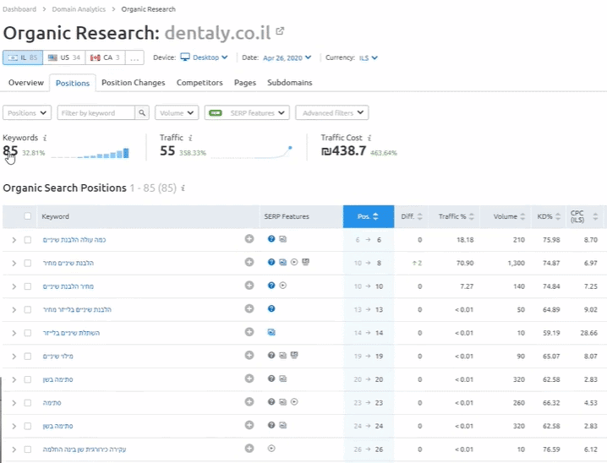The width and height of the screenshot is (607, 463).
Task: Select the Positions tab
Action: [x=73, y=83]
